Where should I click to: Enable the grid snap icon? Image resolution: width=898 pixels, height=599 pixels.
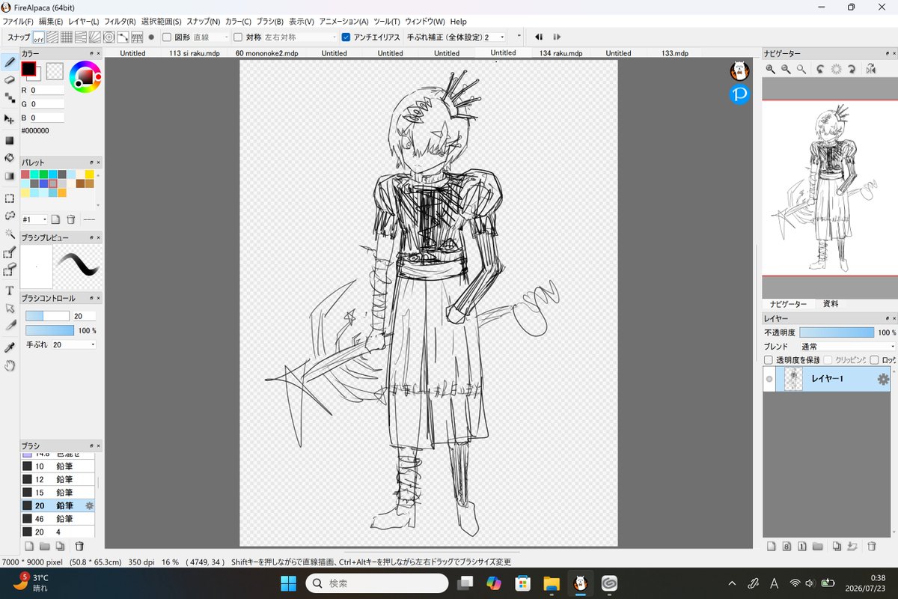coord(67,37)
